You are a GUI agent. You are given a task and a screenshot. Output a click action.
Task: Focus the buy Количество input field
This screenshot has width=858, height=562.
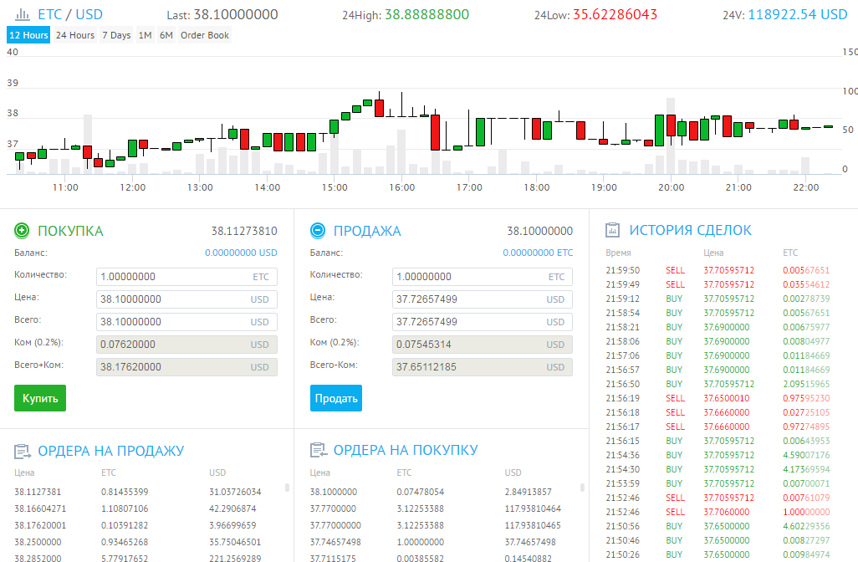click(171, 277)
